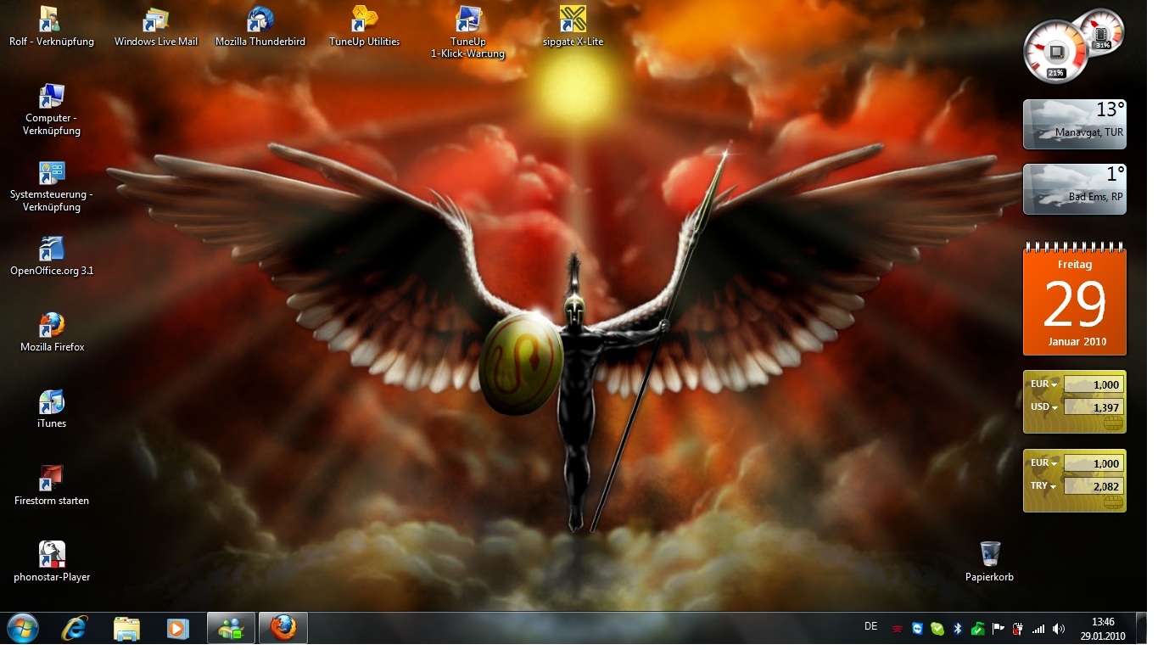Click the power plug tray icon
The height and width of the screenshot is (650, 1158).
coord(1018,629)
